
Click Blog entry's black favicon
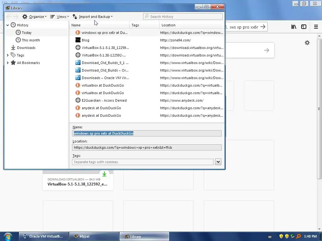78,40
